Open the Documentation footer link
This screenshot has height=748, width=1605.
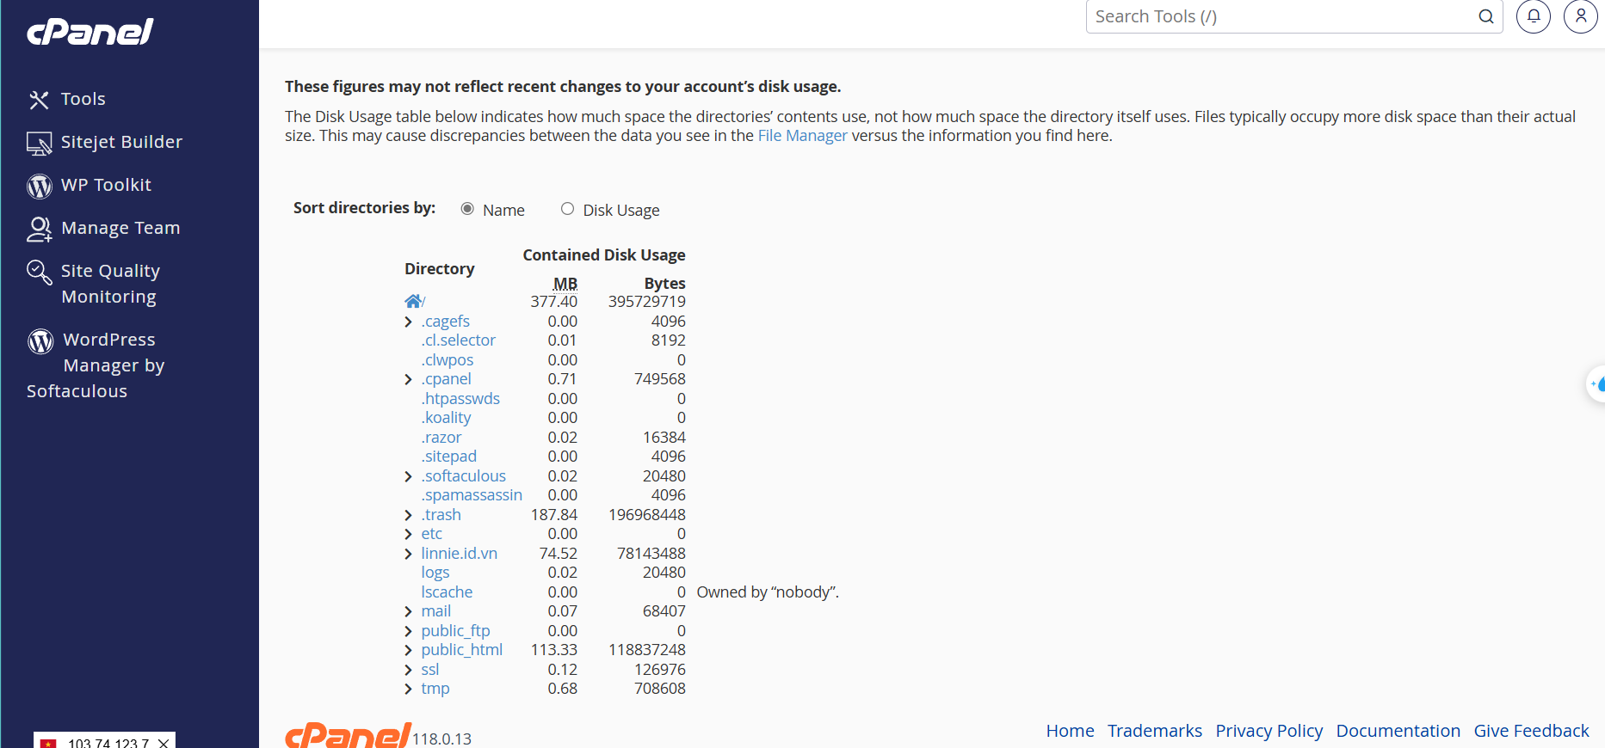tap(1398, 731)
